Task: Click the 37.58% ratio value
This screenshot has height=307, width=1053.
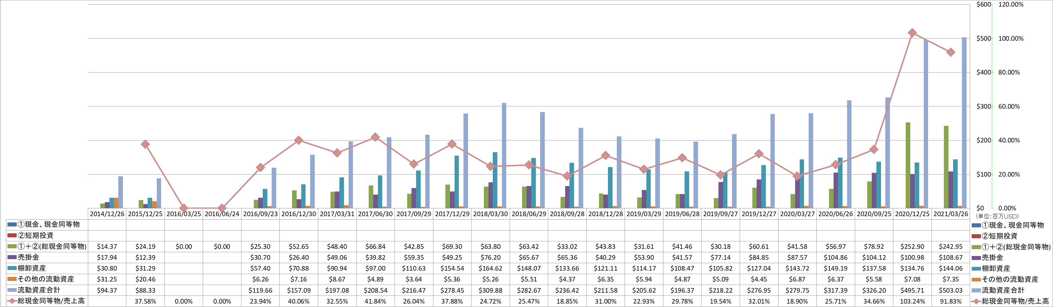Action: [145, 301]
